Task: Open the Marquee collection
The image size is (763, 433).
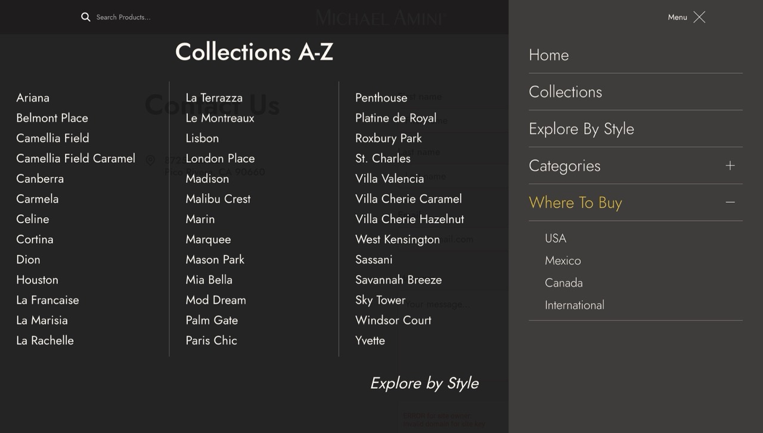Action: 208,240
